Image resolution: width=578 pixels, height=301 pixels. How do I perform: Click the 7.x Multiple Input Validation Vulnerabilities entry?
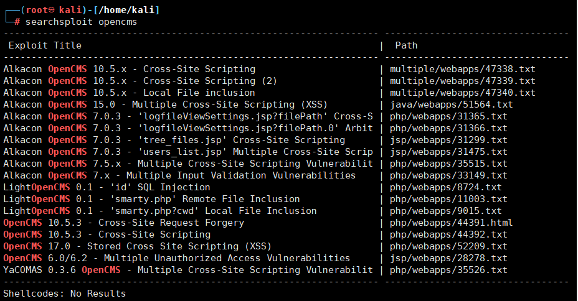[179, 175]
